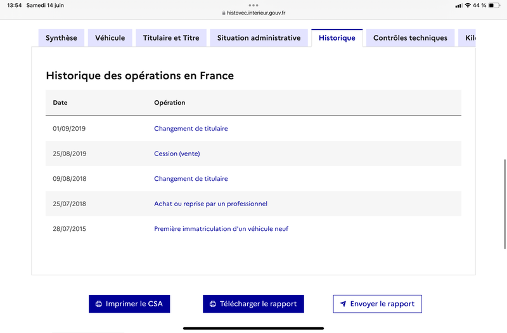Tap the three dots at the top center
This screenshot has width=507, height=333.
pos(253,5)
